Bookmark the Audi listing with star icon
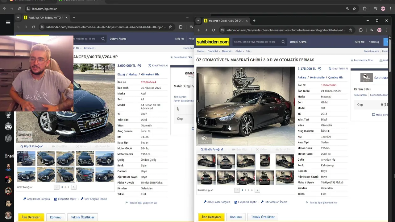 pos(170,27)
